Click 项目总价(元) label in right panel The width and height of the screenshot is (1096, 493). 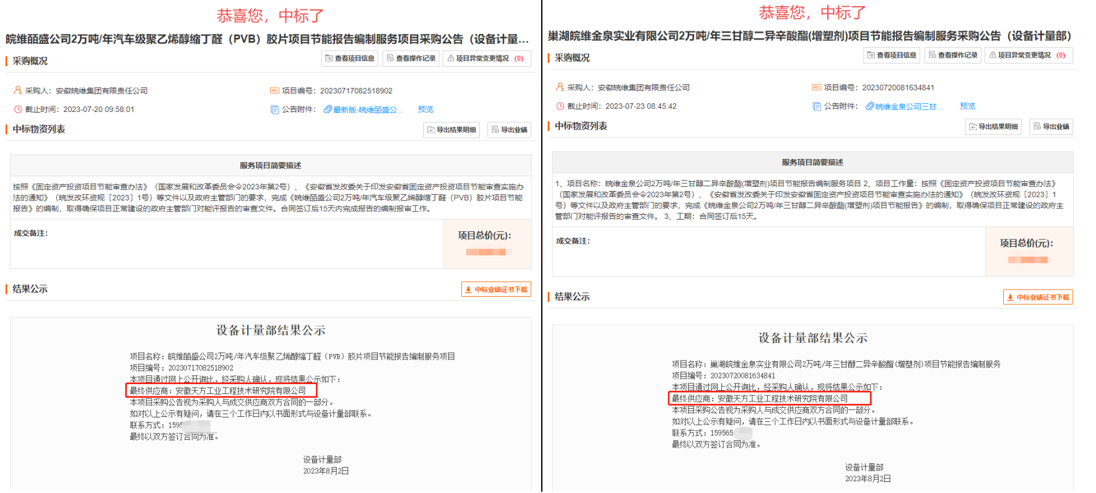click(1027, 244)
